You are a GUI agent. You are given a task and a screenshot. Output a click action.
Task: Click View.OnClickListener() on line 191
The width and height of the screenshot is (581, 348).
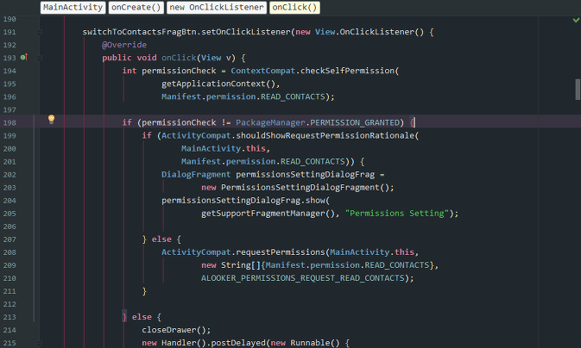click(369, 32)
